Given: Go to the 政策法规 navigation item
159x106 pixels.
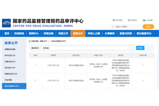Looking at the screenshot, I should pyautogui.click(x=48, y=33).
